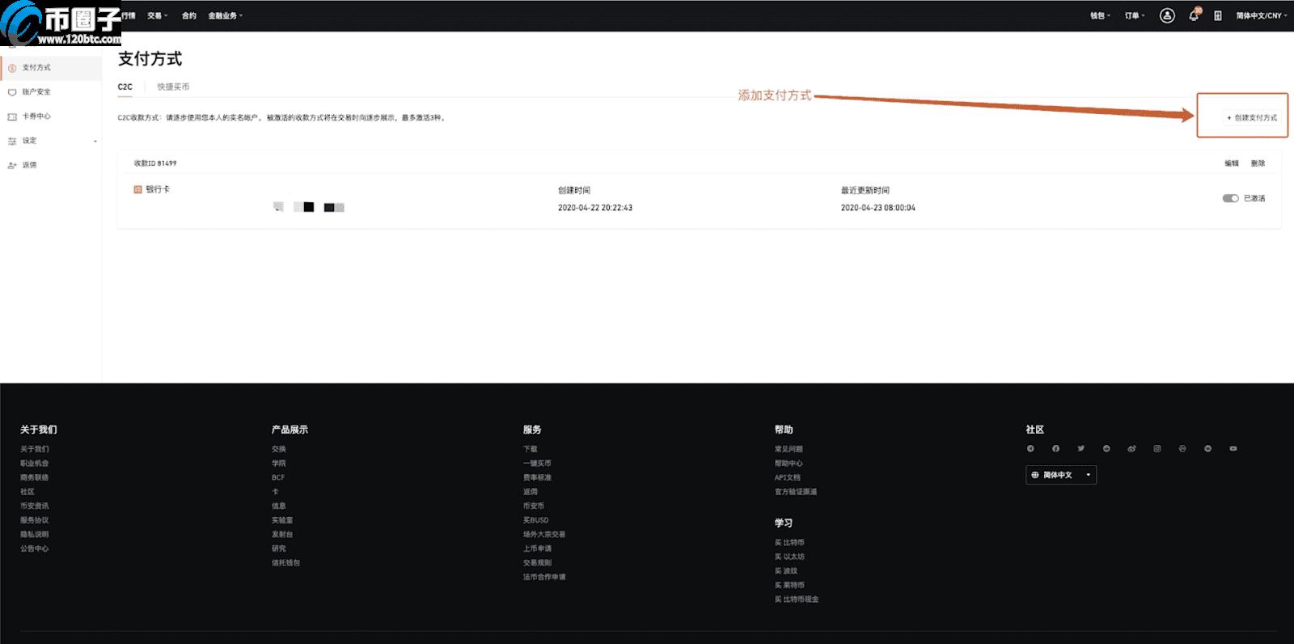The image size is (1294, 644).
Task: Select 支付方式 in the sidebar
Action: 51,68
